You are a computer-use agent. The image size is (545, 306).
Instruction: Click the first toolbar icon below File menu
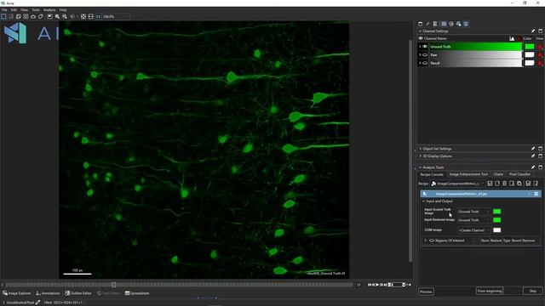3,16
